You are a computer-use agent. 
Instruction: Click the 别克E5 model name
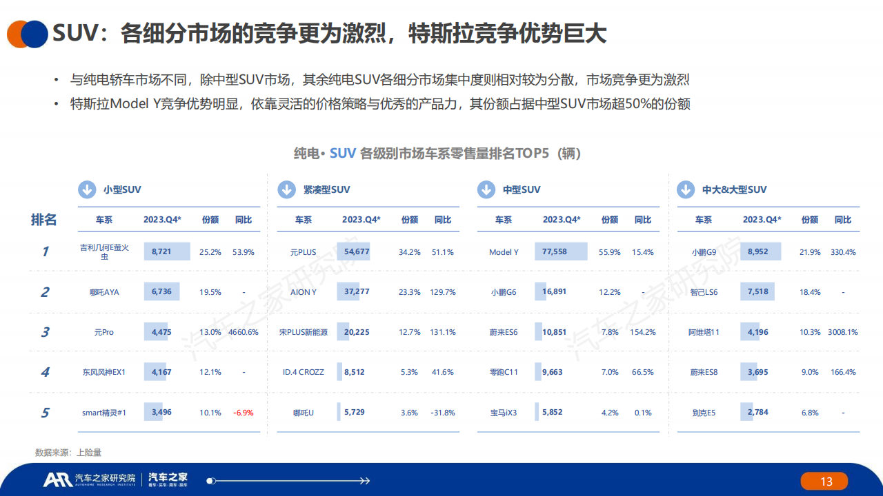(x=704, y=413)
